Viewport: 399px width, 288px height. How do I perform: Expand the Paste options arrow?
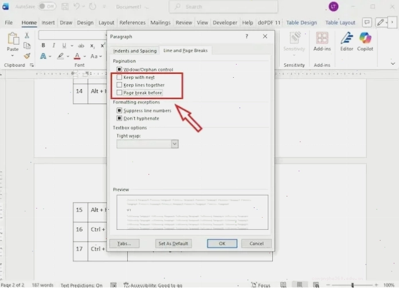point(13,55)
